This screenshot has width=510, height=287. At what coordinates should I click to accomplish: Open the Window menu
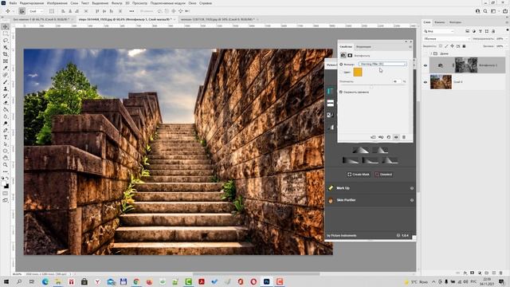(x=192, y=3)
